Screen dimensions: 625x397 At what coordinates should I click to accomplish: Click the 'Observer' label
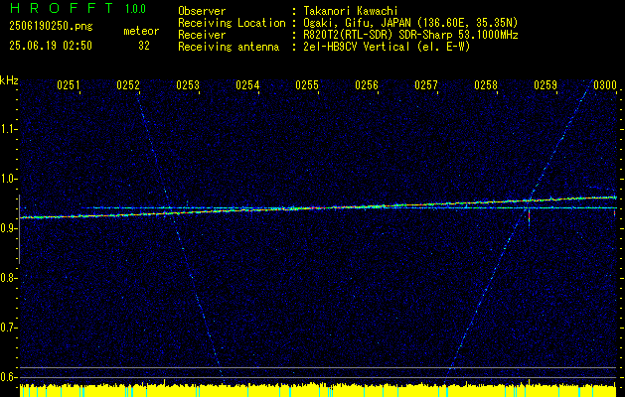coord(202,11)
